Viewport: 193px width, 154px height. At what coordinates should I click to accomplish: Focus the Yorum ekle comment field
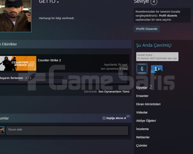(x=67, y=131)
